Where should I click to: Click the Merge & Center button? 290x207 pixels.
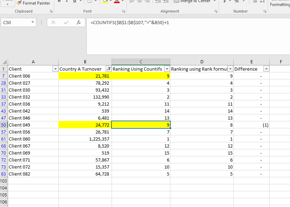coord(192,1)
